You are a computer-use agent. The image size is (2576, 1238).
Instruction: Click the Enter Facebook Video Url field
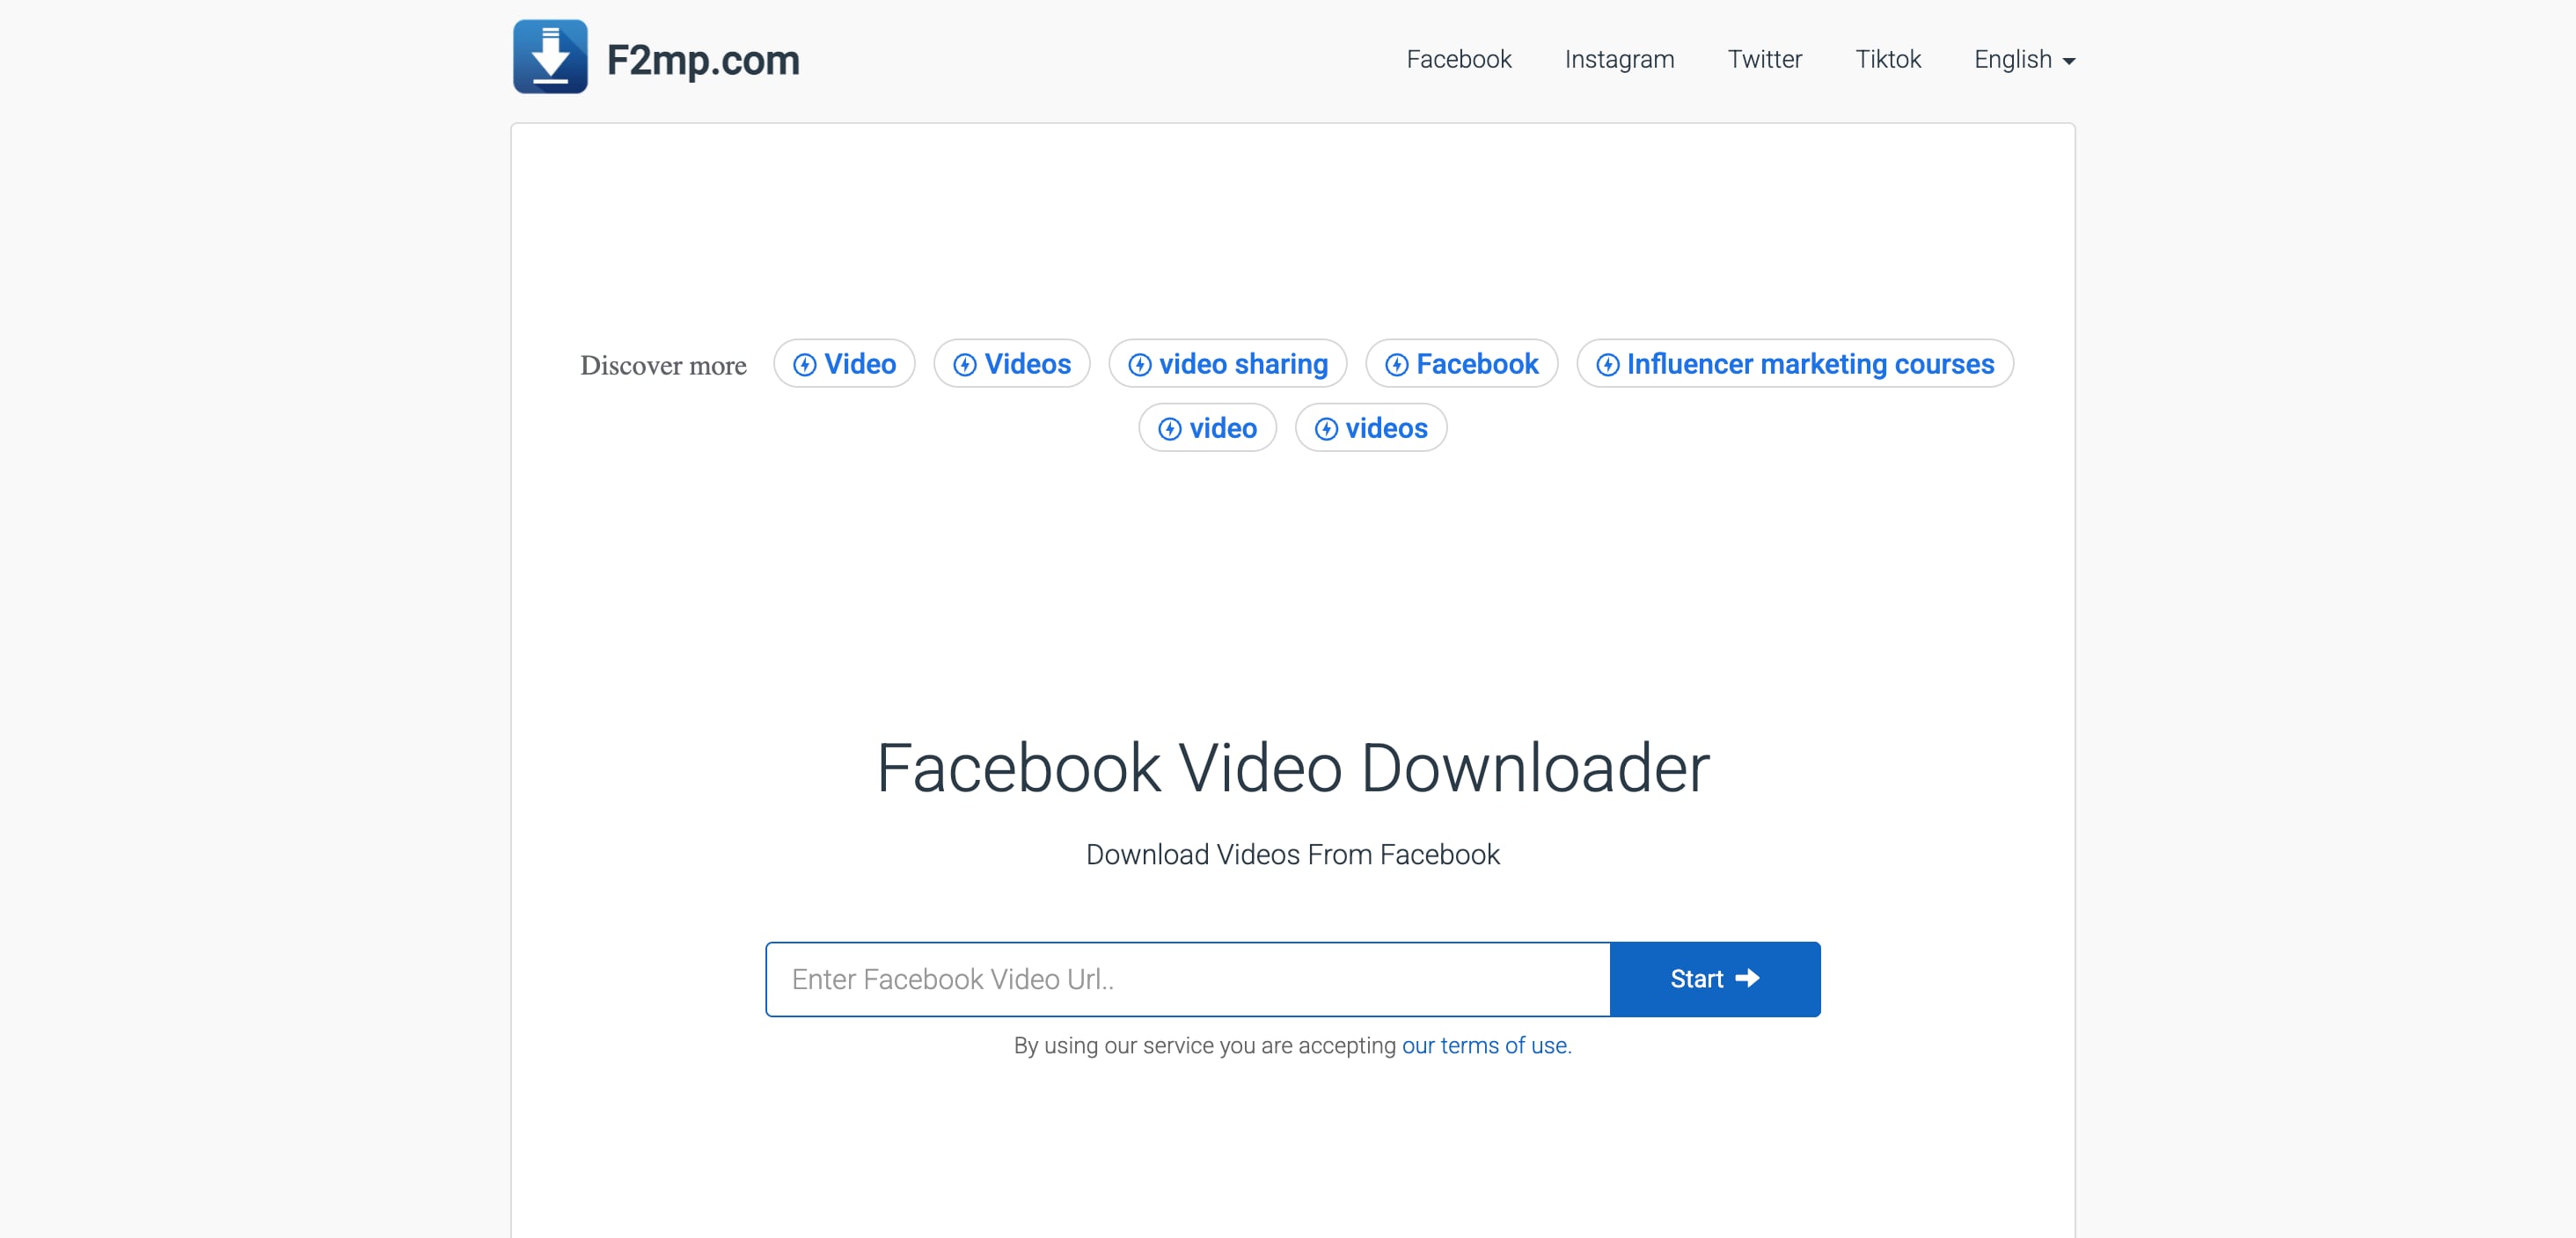(x=1187, y=979)
